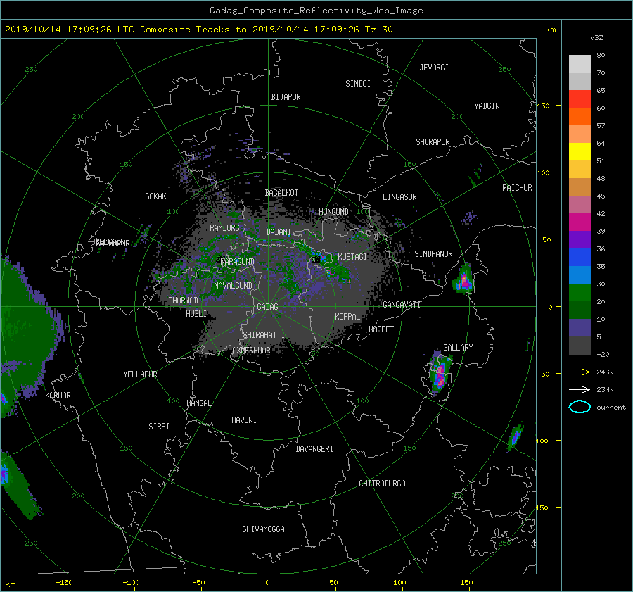Click the 80 dBZ scale value

pyautogui.click(x=601, y=56)
